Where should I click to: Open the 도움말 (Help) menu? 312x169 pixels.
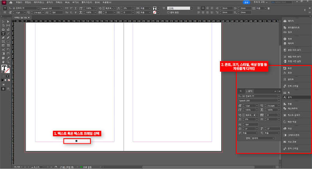(x=107, y=2)
